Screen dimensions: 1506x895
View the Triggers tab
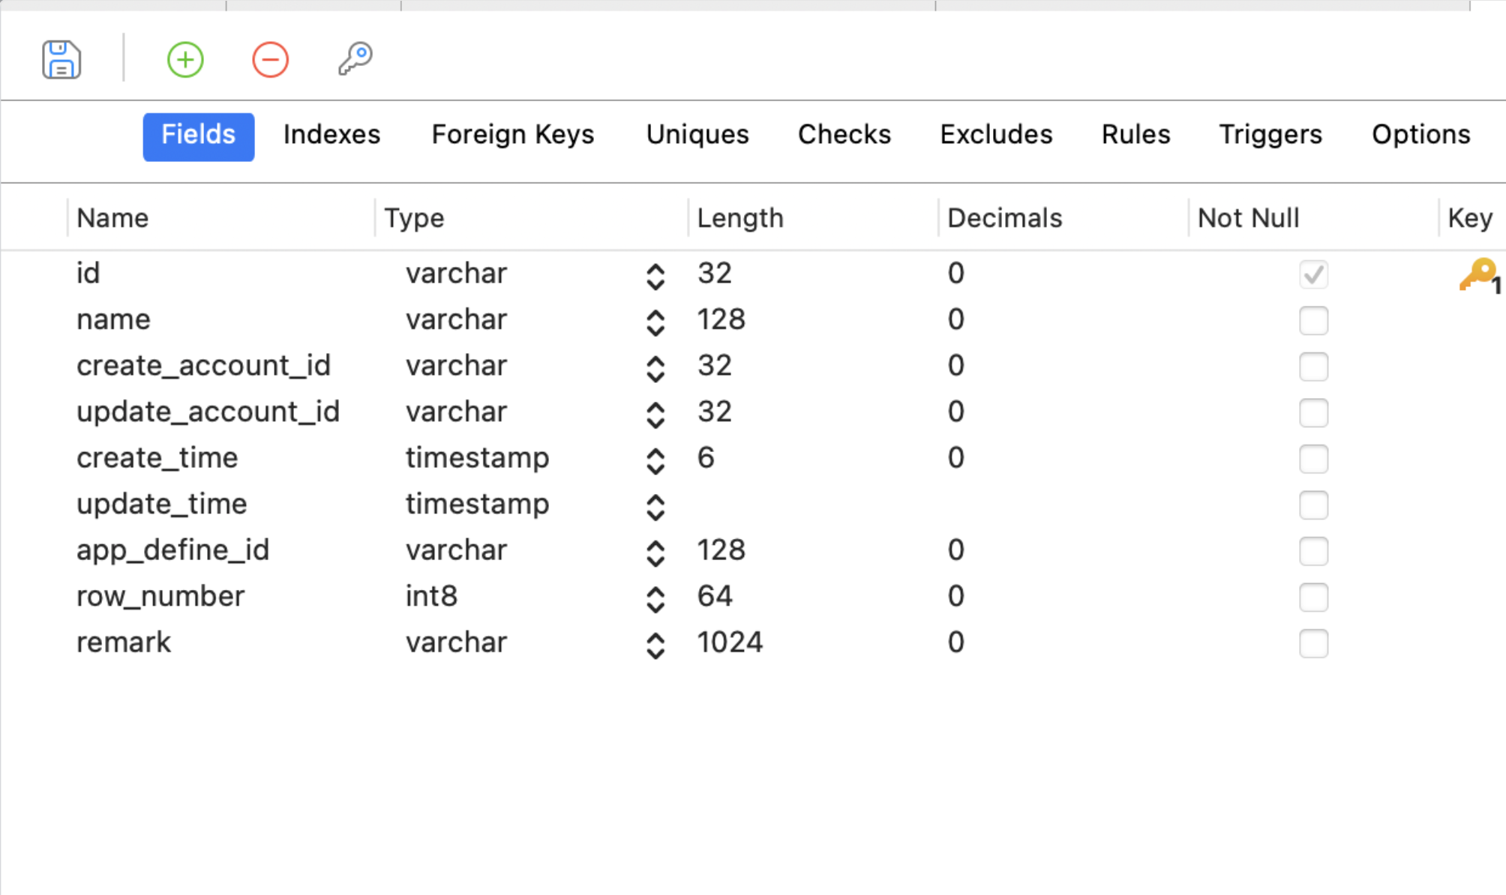click(1270, 136)
